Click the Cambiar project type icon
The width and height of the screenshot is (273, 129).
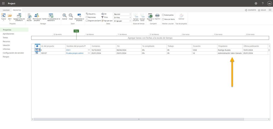tap(181, 16)
